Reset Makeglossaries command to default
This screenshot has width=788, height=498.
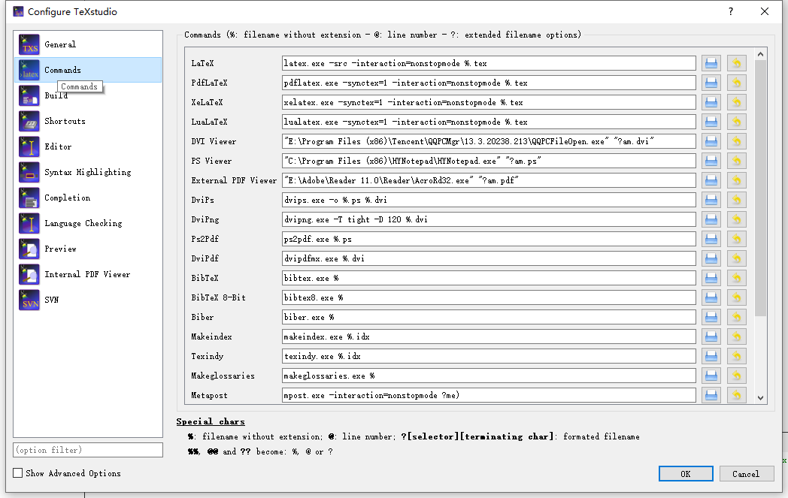(736, 376)
